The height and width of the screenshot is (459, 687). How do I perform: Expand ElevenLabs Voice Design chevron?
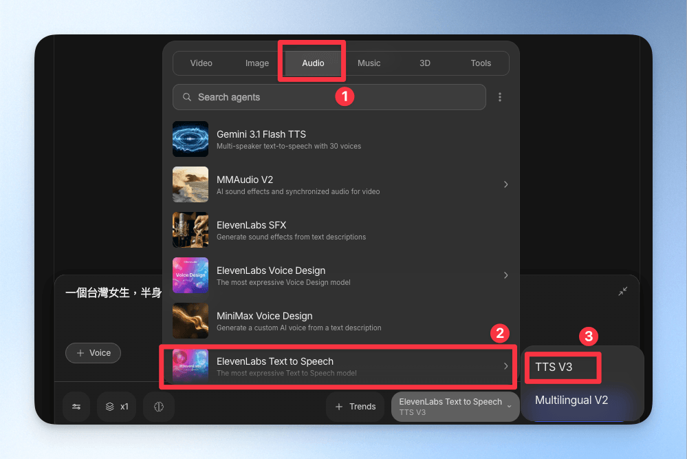505,275
